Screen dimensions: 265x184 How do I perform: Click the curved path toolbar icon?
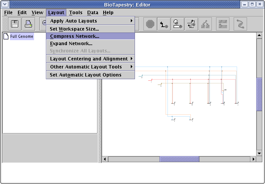240,24
